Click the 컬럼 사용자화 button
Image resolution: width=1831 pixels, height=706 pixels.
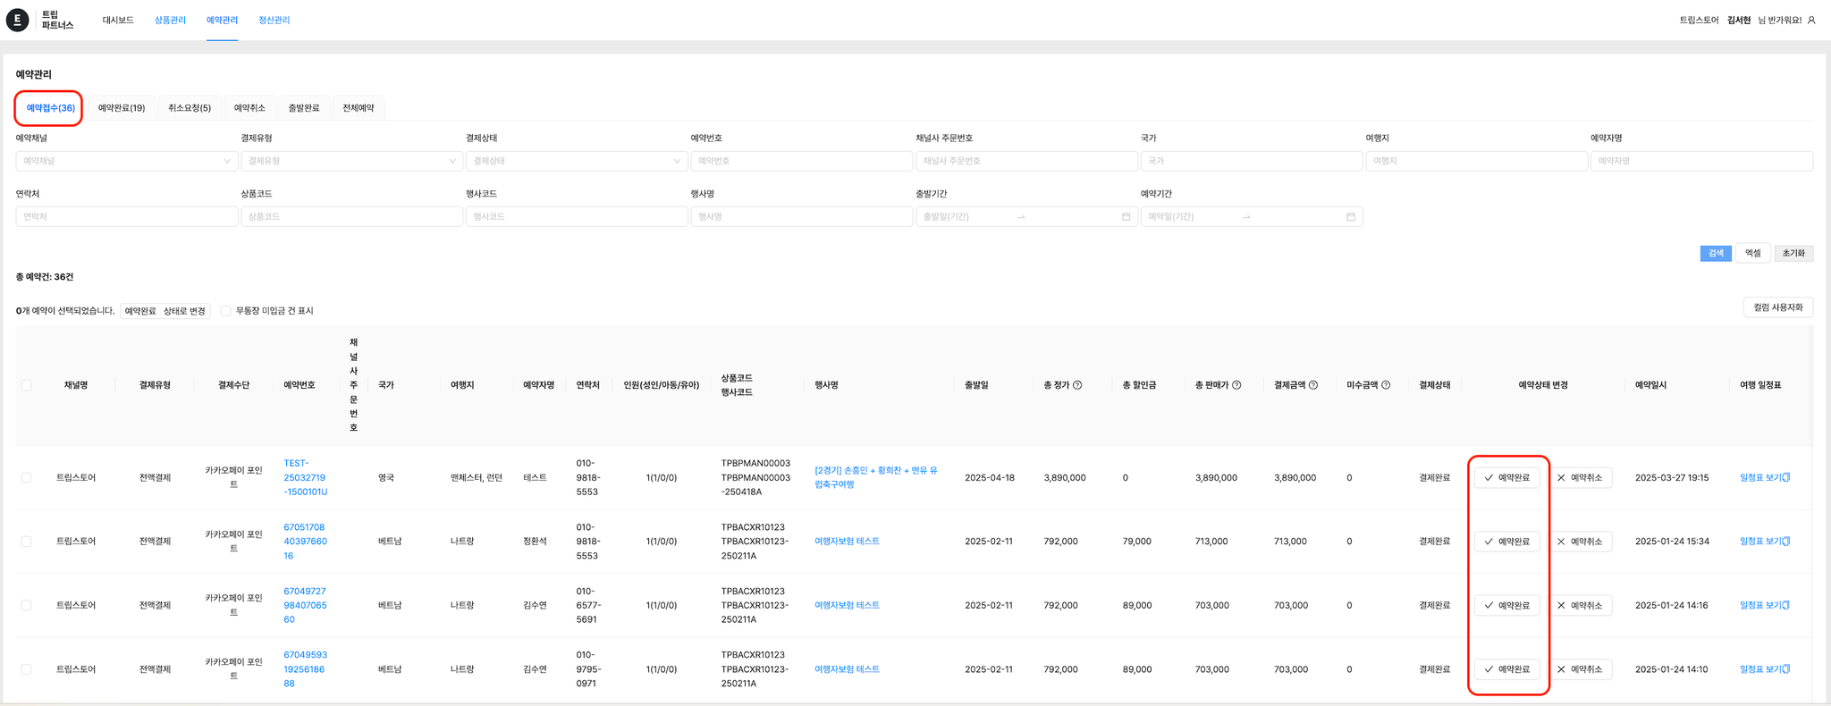click(x=1778, y=307)
